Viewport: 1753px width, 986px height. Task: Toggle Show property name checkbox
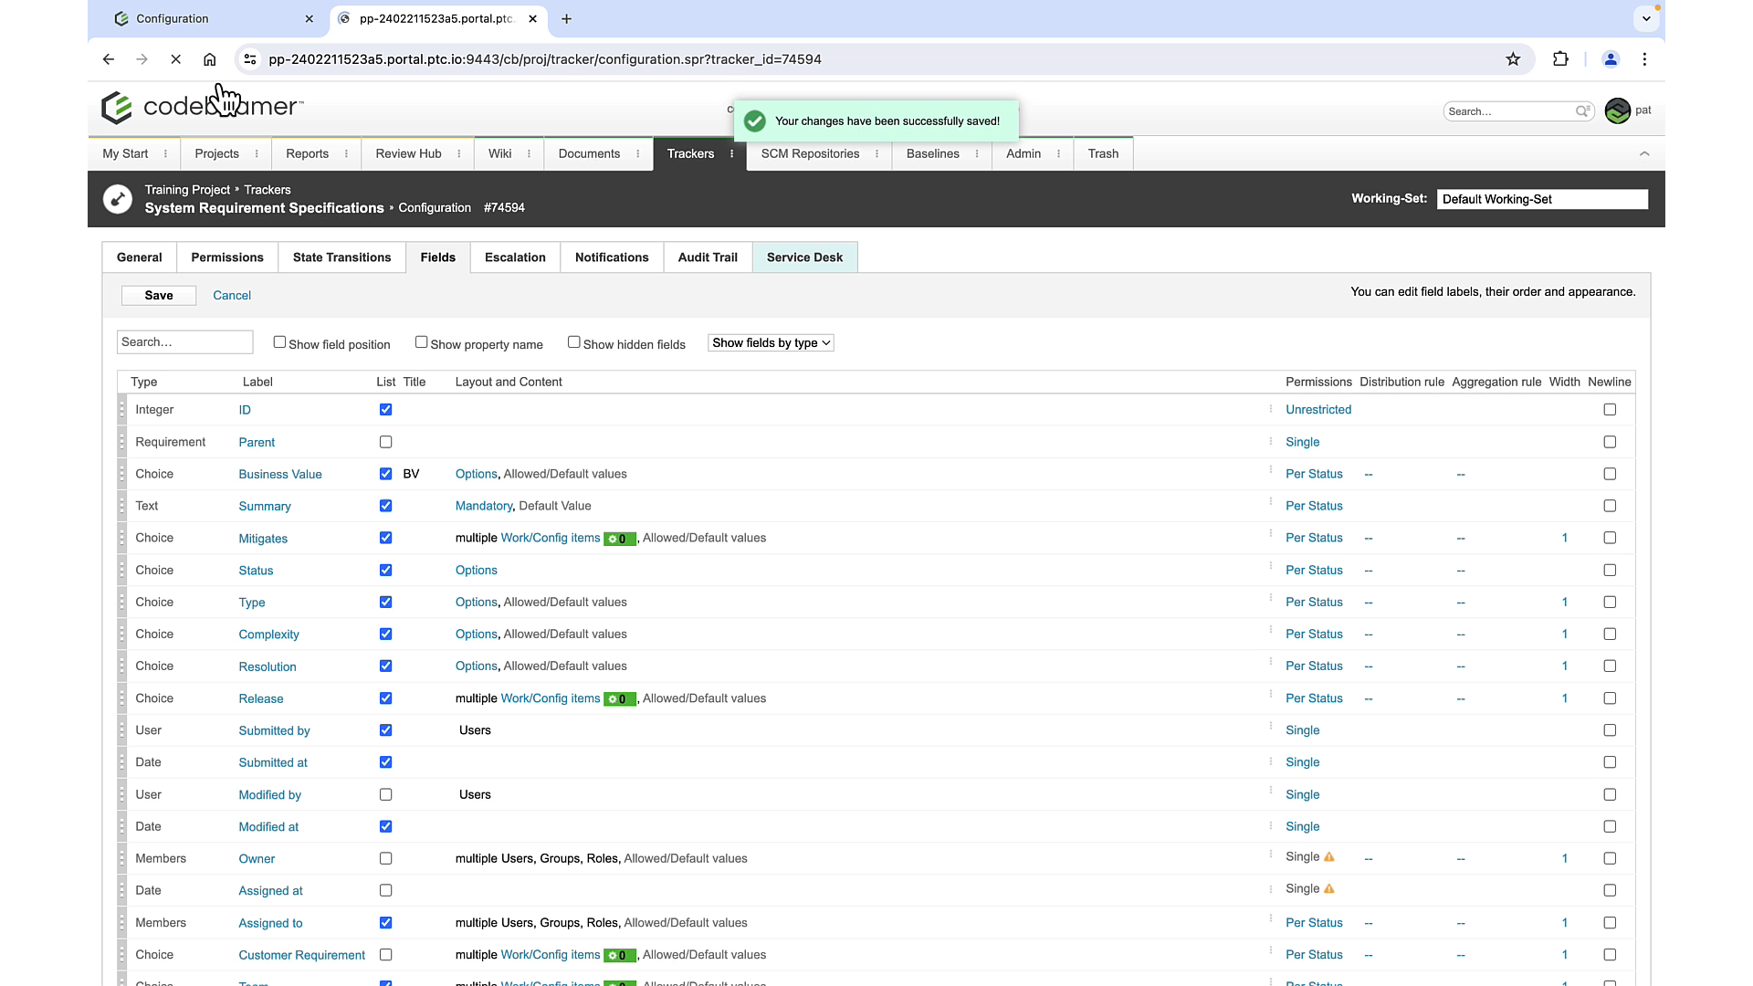[x=421, y=342]
